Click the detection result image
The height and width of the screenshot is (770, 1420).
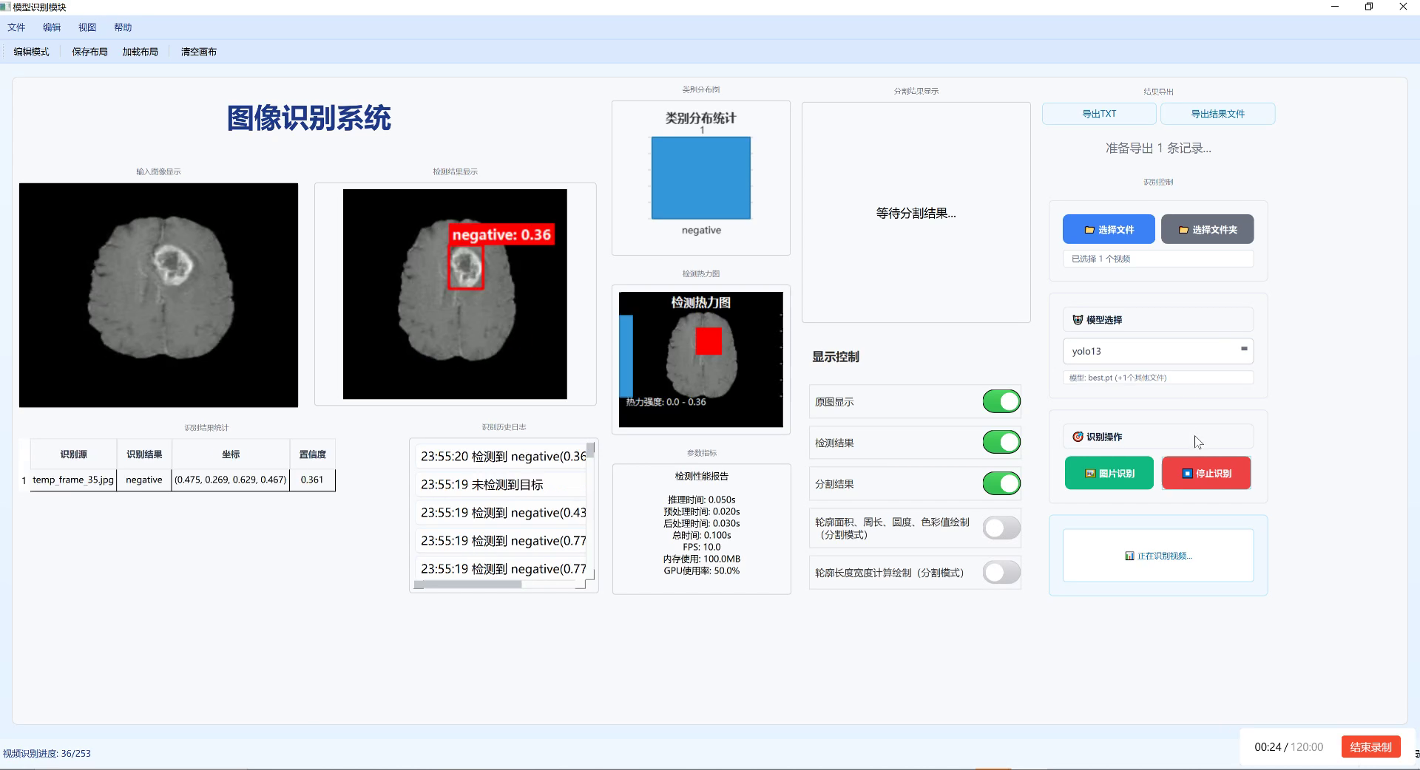tap(455, 294)
